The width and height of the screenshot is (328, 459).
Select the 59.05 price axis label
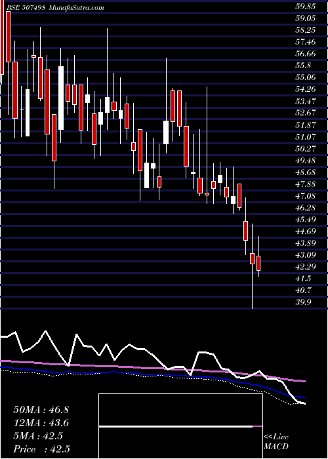pos(305,18)
